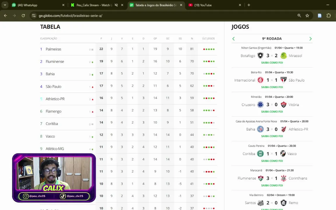
Task: Switch to the Peu_Calix Stream tab
Action: 97,5
